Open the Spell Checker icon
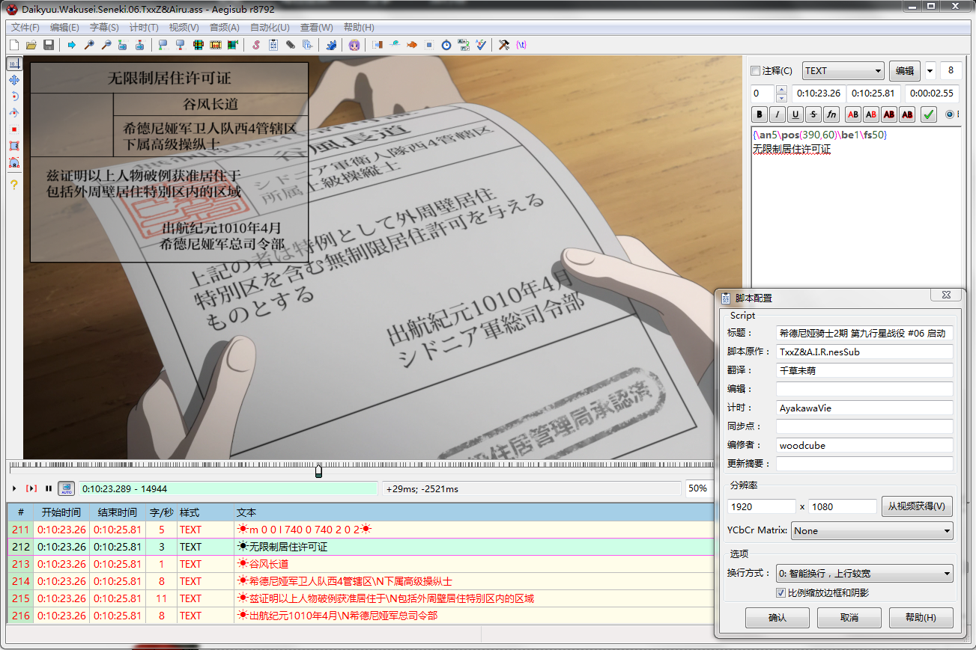 (x=480, y=45)
